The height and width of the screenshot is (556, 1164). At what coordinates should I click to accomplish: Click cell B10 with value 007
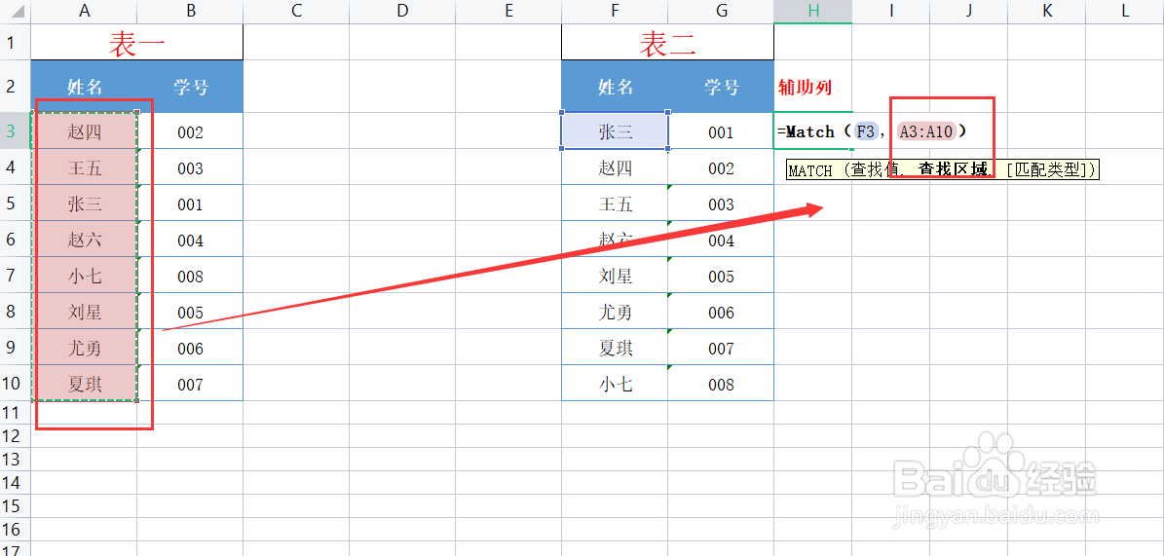(190, 383)
